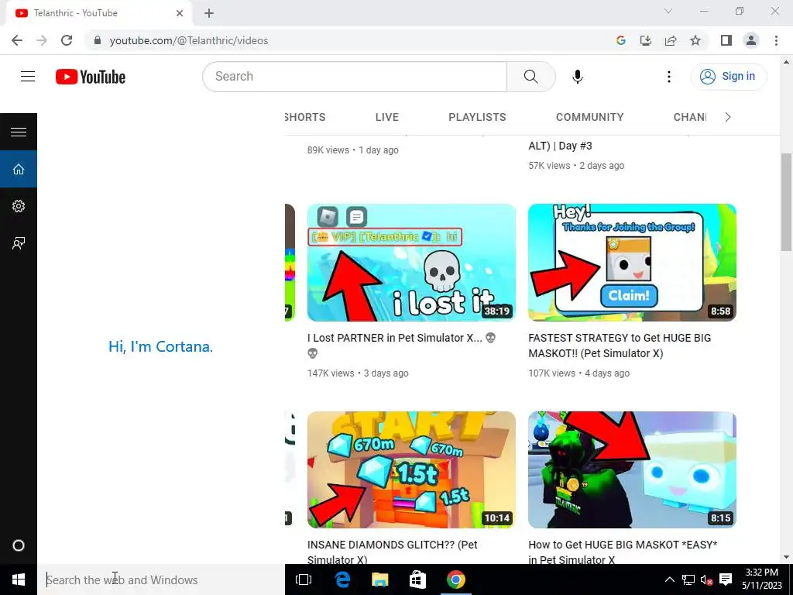Switch to the COMMUNITY channel tab
The height and width of the screenshot is (595, 793).
589,117
